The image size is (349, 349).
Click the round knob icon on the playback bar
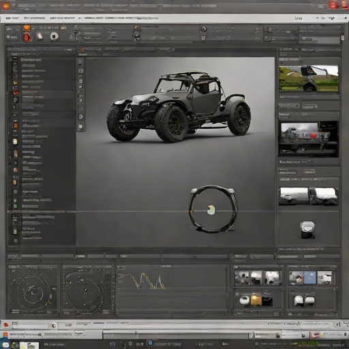[x=54, y=325]
